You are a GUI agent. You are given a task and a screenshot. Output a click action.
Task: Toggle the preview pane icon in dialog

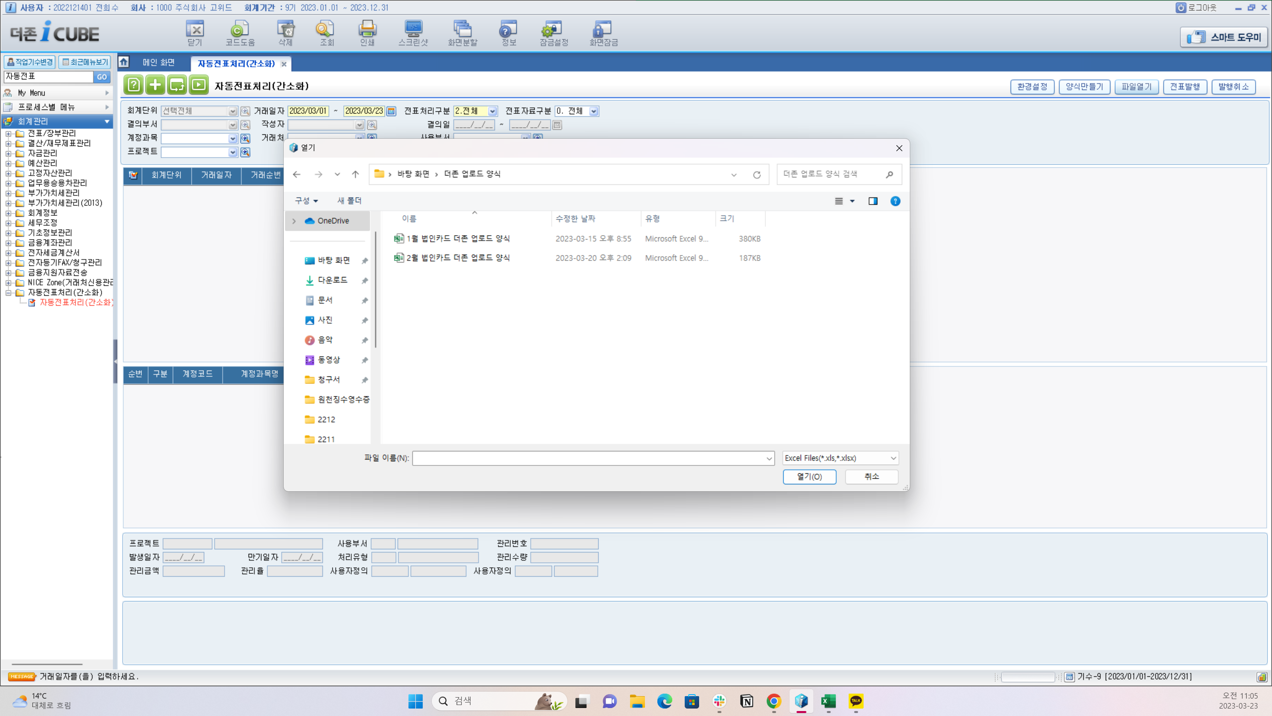873,201
